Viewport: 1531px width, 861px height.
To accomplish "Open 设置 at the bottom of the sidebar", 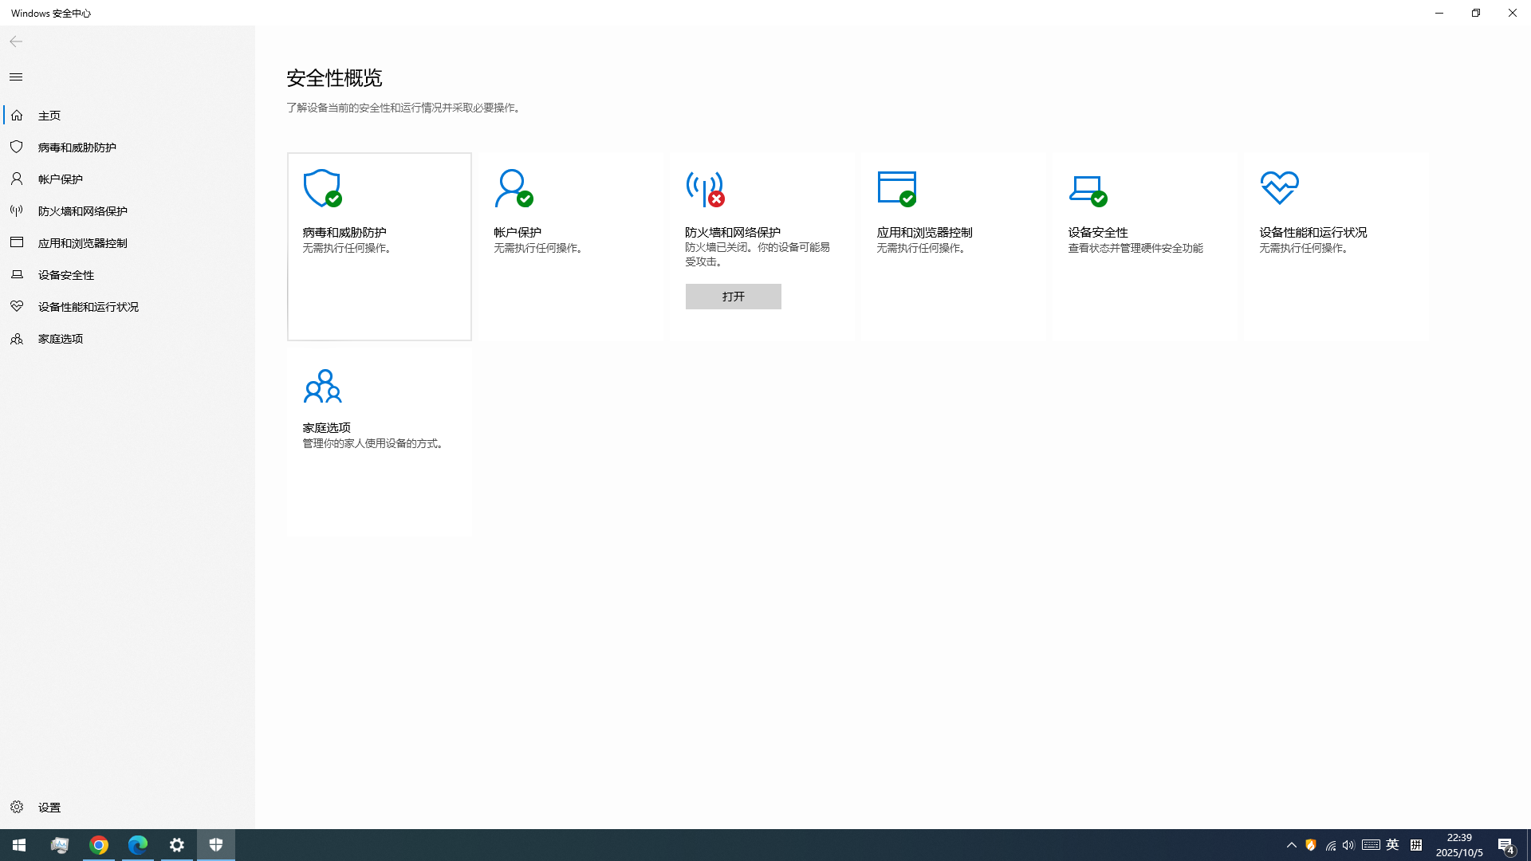I will 49,808.
